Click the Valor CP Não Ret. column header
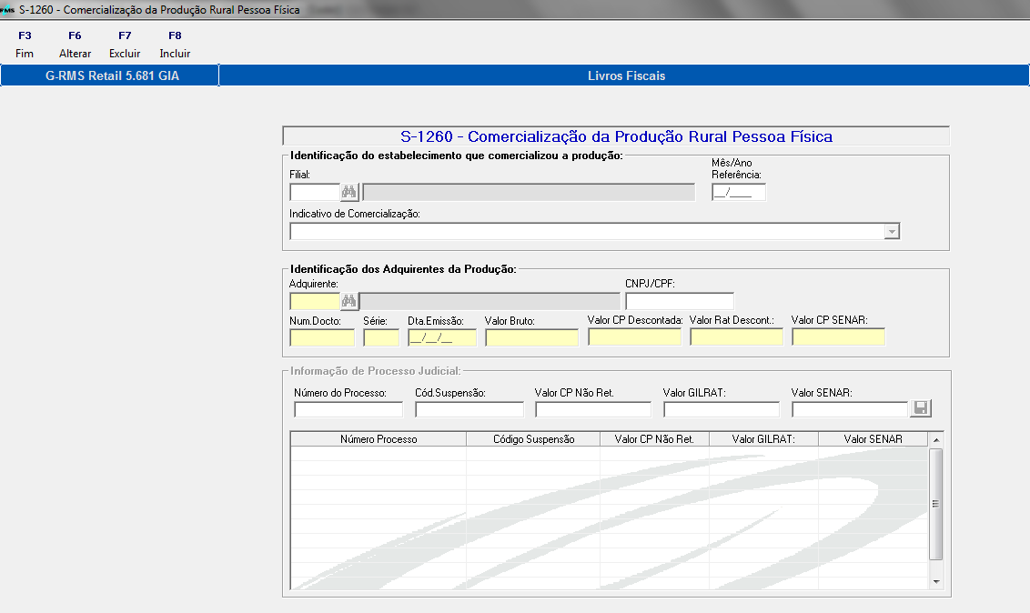The width and height of the screenshot is (1030, 613). 654,439
